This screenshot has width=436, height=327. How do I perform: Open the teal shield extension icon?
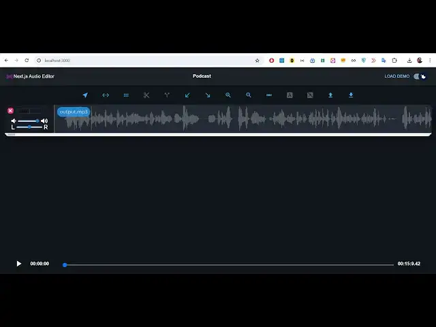(363, 61)
